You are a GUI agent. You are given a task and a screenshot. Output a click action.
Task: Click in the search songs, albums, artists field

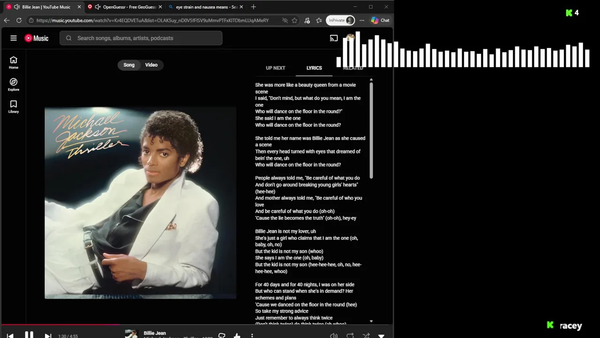click(x=141, y=38)
